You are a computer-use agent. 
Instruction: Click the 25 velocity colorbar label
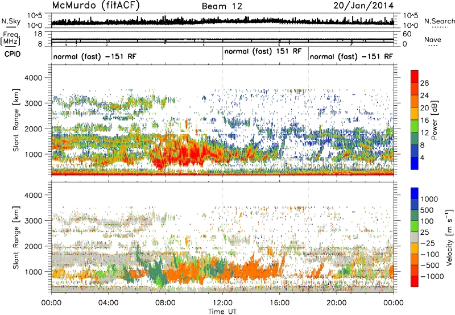[425, 233]
